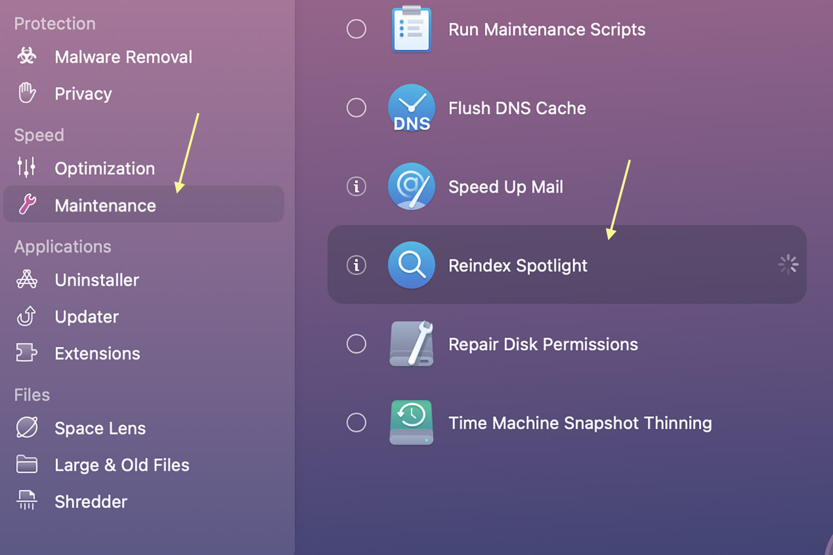Screen dimensions: 833x555
Task: Open Large & Old Files section
Action: tap(122, 465)
